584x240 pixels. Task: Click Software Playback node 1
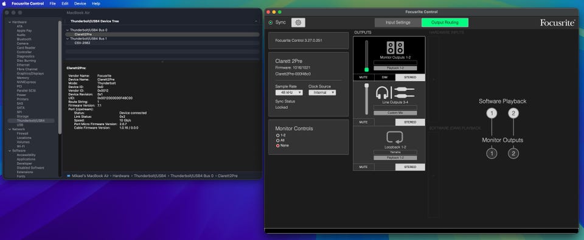492,113
